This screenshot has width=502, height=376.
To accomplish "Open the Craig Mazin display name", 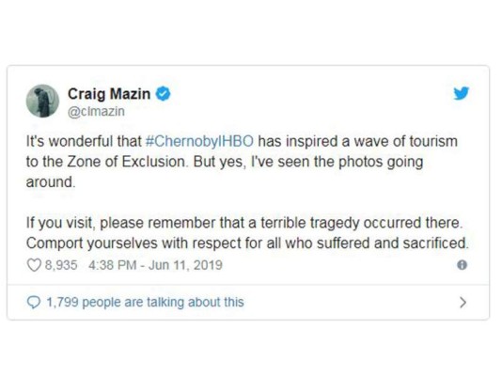I will click(109, 94).
